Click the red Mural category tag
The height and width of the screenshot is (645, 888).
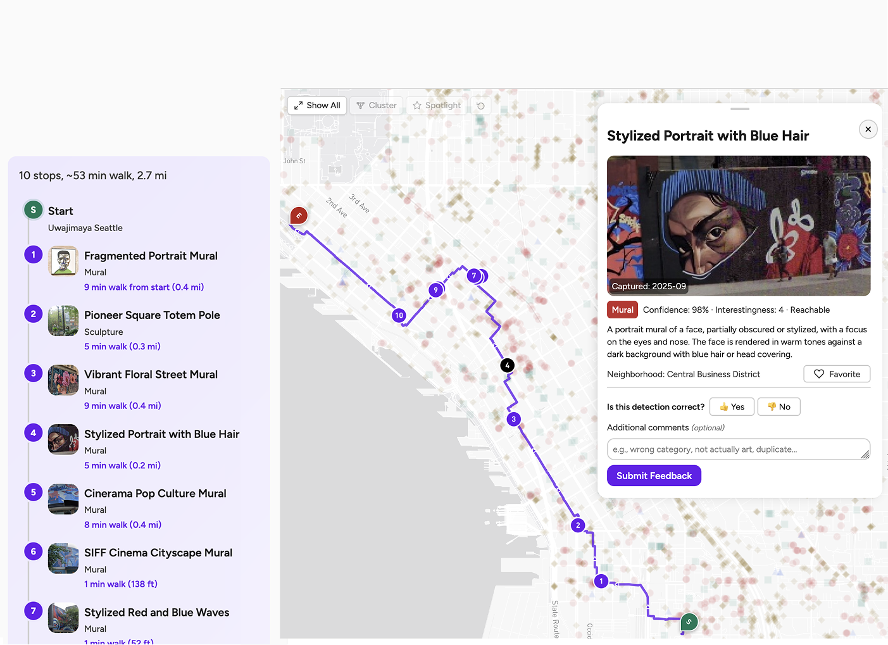(x=622, y=310)
